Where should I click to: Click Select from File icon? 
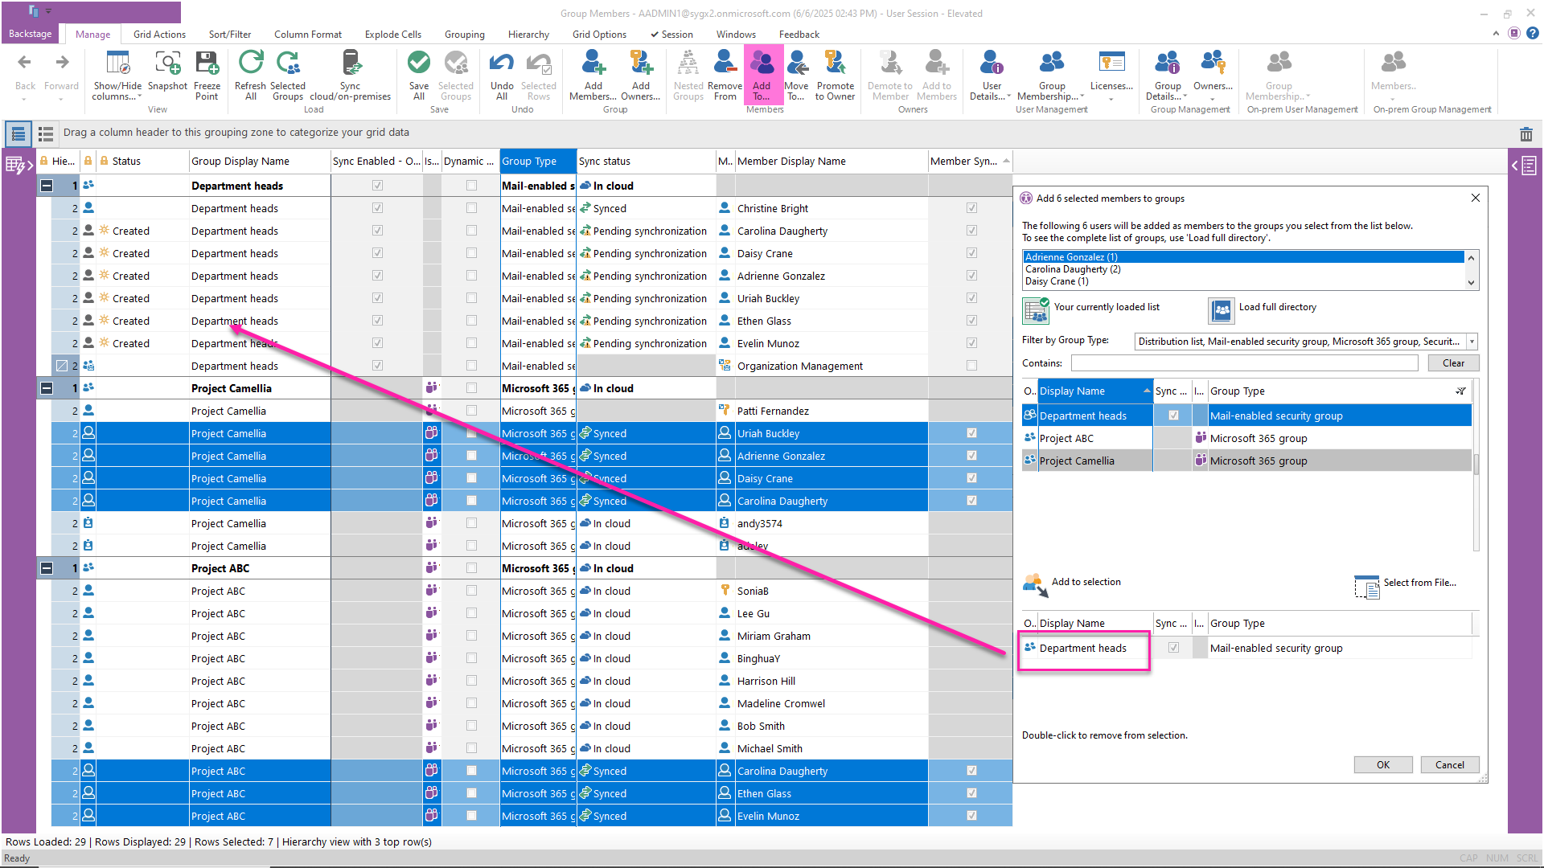pos(1366,587)
